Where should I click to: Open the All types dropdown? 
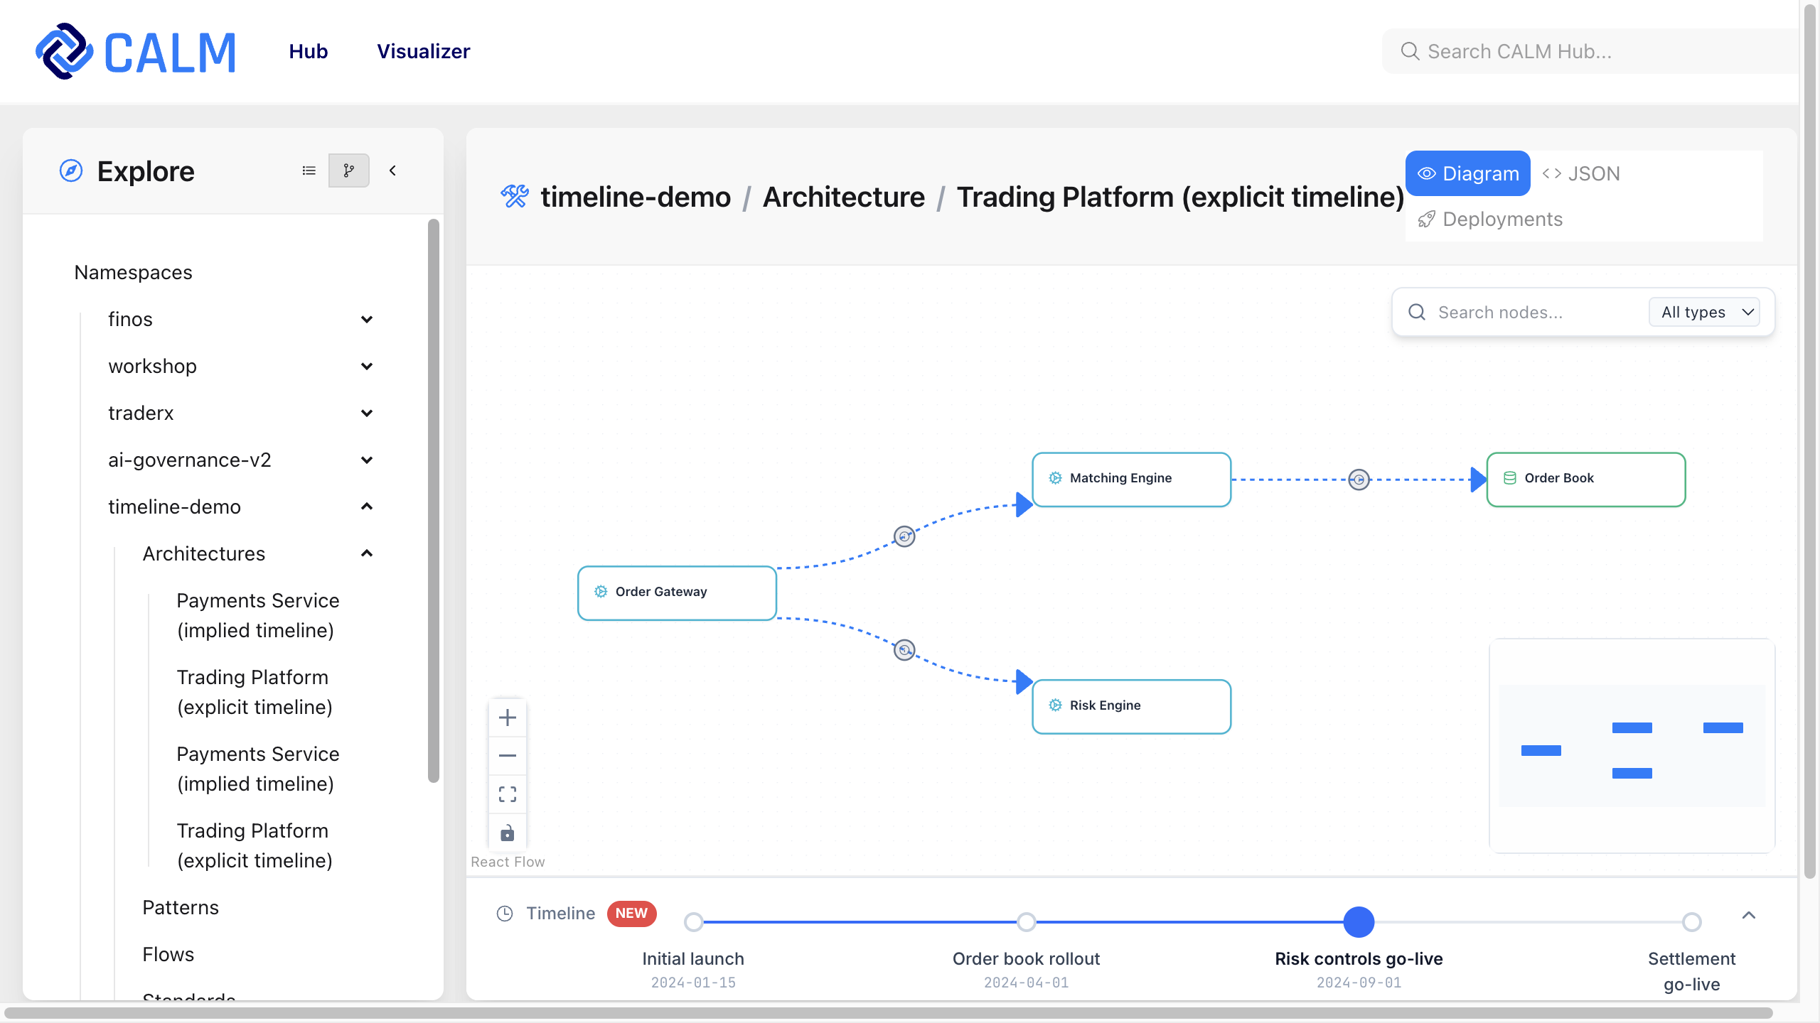(1705, 312)
